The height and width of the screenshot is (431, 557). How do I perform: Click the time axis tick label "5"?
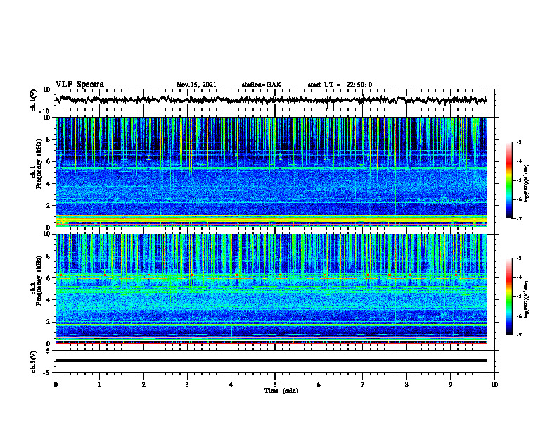point(275,385)
